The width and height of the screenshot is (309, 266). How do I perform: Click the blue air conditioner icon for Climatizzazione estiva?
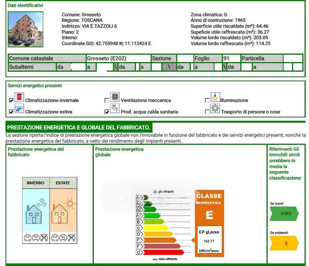click(x=19, y=109)
